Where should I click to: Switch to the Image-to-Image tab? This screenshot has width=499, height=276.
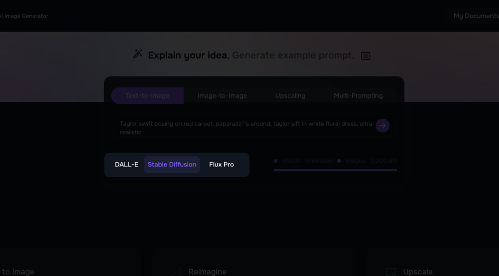tap(222, 96)
